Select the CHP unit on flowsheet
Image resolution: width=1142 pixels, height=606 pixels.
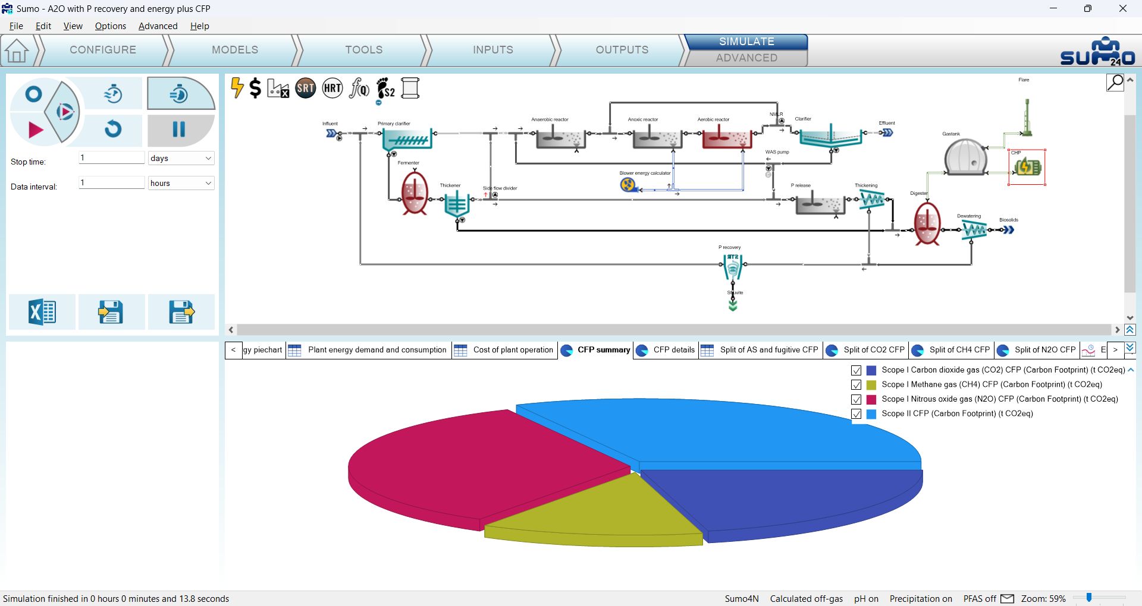point(1028,168)
